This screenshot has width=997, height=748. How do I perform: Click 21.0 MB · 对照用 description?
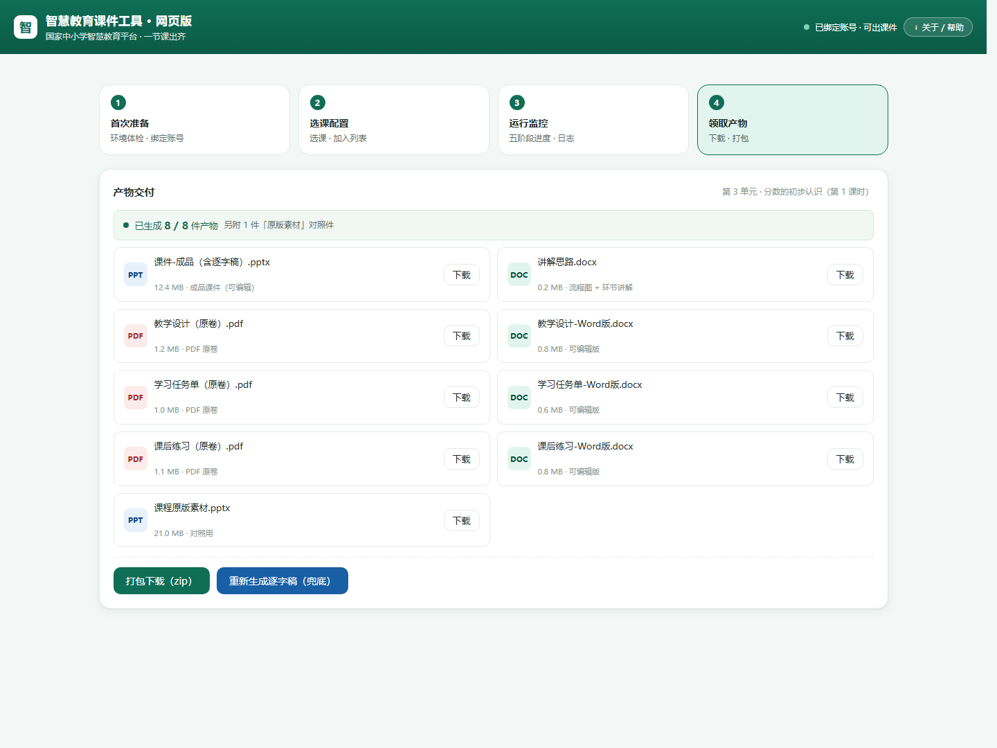pyautogui.click(x=183, y=533)
